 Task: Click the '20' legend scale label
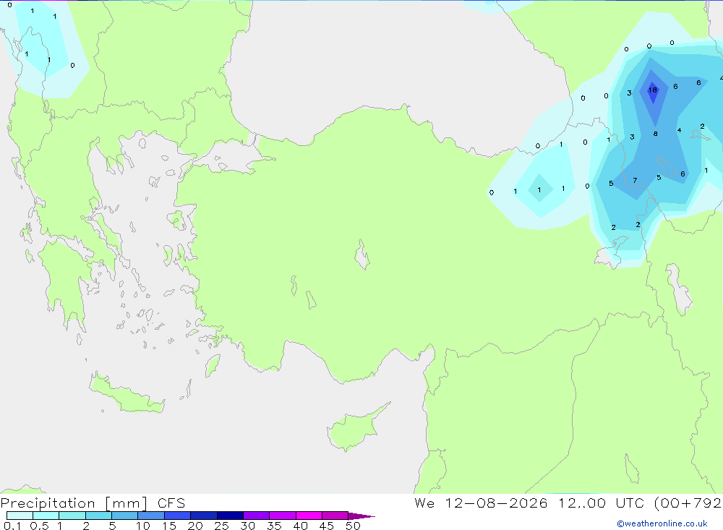pos(195,526)
